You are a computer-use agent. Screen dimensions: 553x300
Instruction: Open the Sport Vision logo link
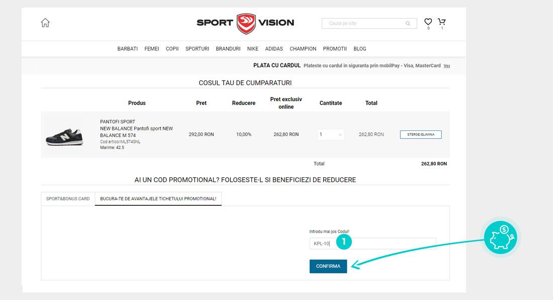click(x=245, y=23)
